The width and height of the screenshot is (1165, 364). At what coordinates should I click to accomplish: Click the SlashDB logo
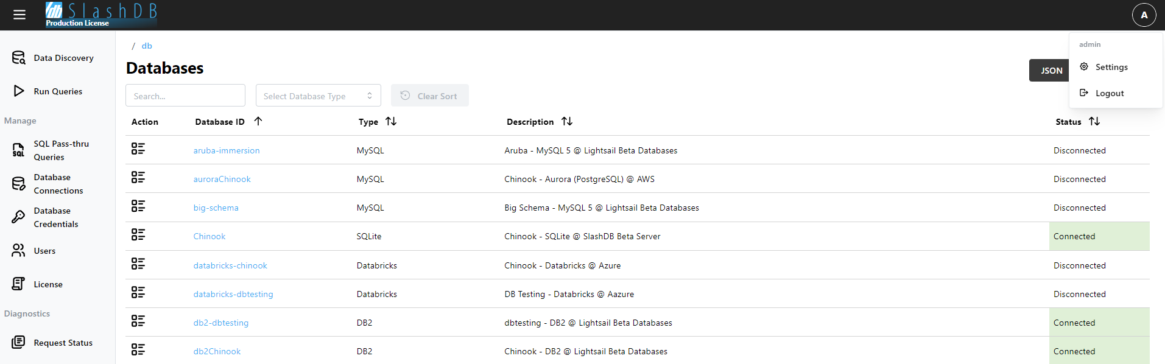[x=101, y=15]
